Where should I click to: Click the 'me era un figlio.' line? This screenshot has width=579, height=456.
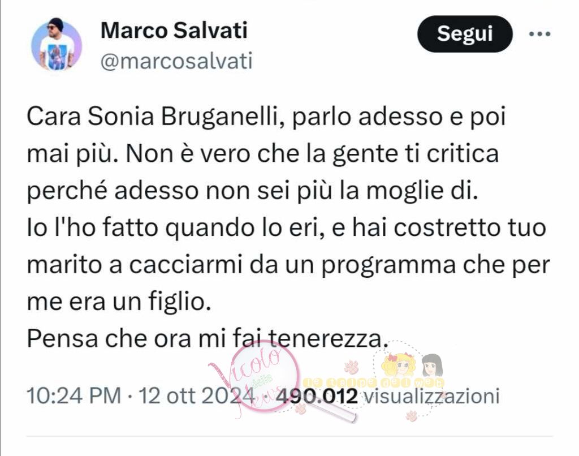click(x=119, y=302)
